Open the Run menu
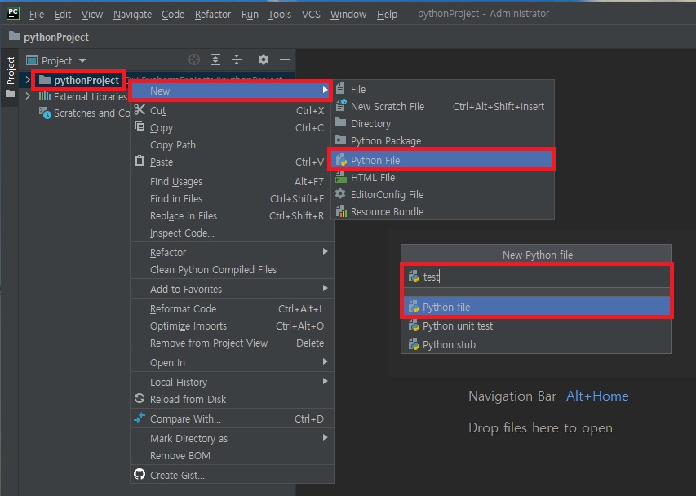This screenshot has height=496, width=696. pos(250,14)
